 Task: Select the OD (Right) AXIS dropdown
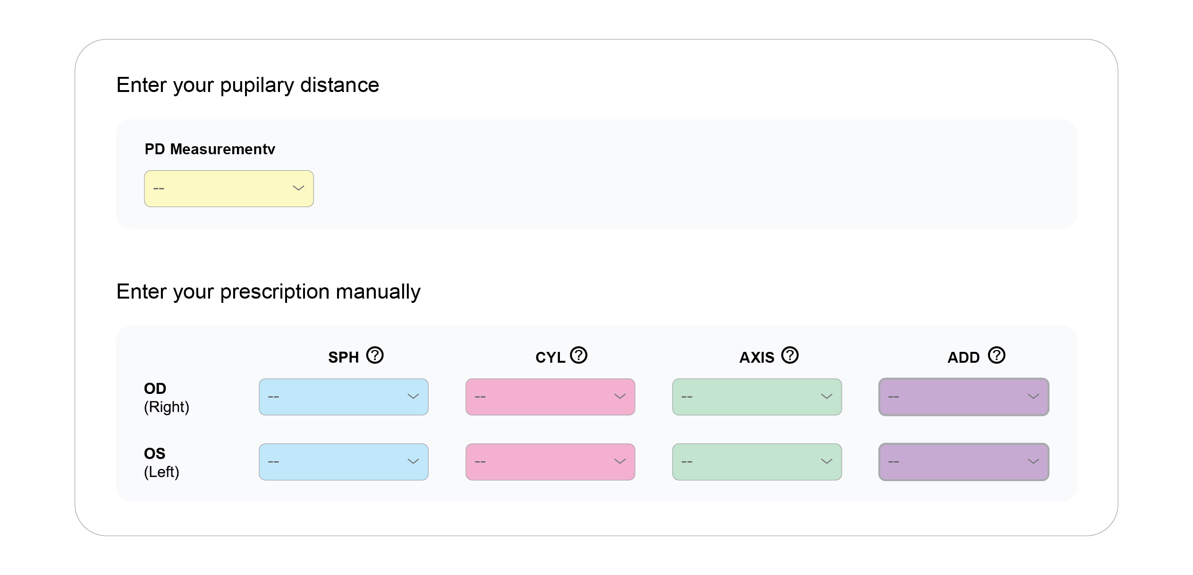(x=757, y=397)
